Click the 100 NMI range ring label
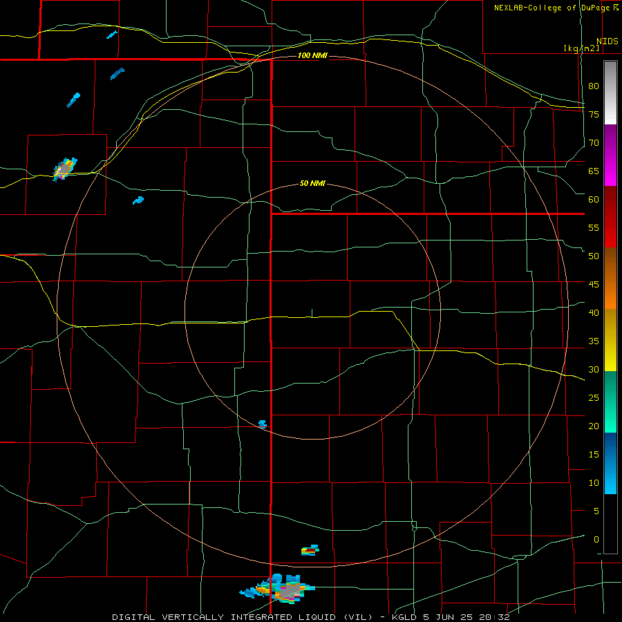Viewport: 622px width, 622px height. (312, 55)
